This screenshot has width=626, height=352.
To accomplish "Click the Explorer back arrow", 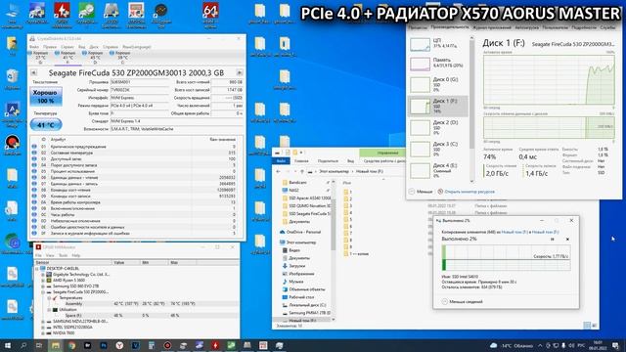I will [278, 171].
